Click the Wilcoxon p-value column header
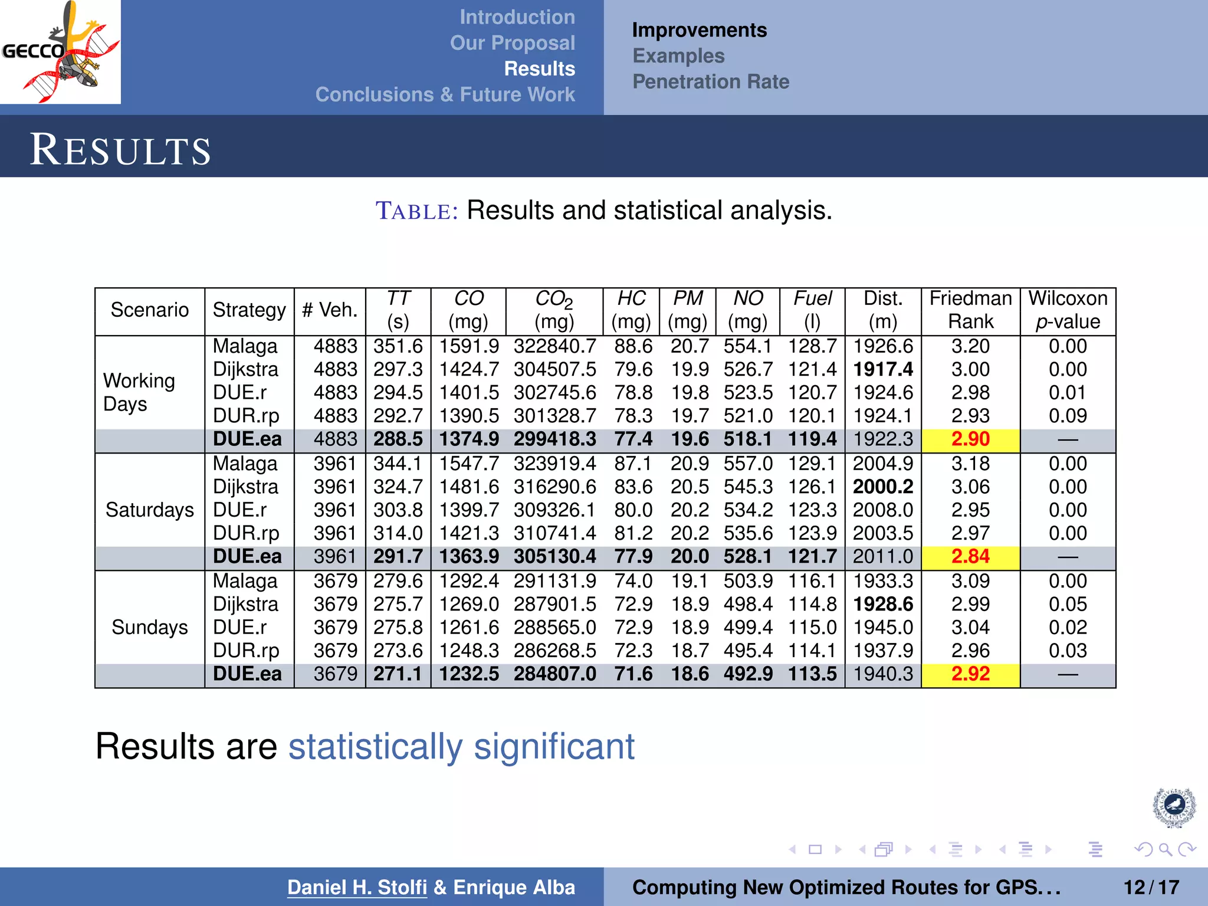This screenshot has height=906, width=1208. [x=1068, y=310]
